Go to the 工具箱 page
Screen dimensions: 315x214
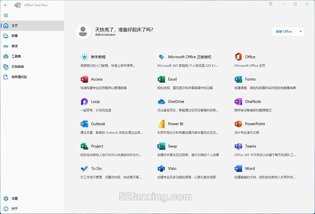[32, 56]
